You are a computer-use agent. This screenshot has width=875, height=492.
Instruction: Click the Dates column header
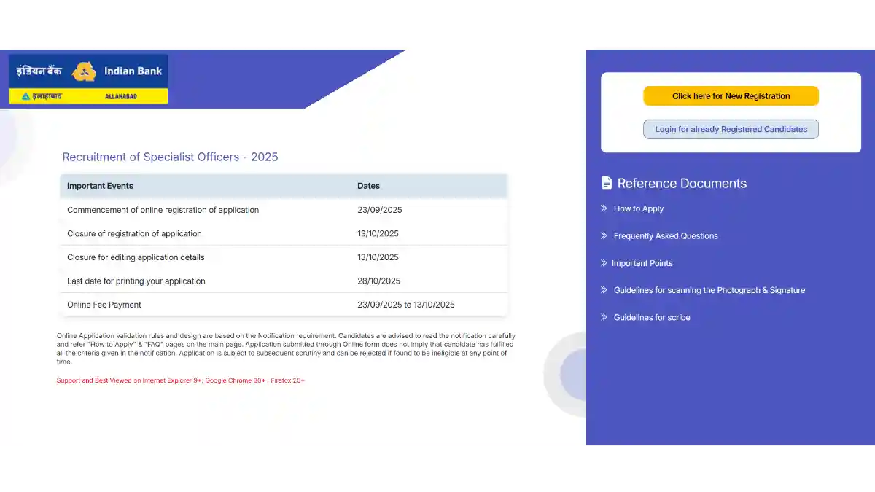[x=368, y=186]
